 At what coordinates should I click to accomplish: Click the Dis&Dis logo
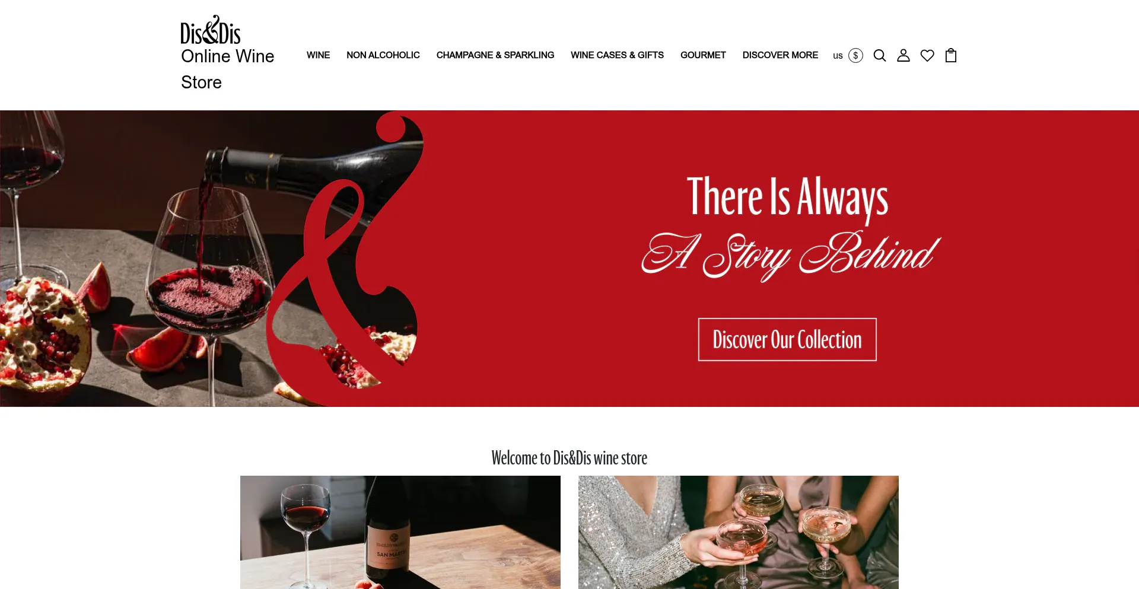(211, 30)
